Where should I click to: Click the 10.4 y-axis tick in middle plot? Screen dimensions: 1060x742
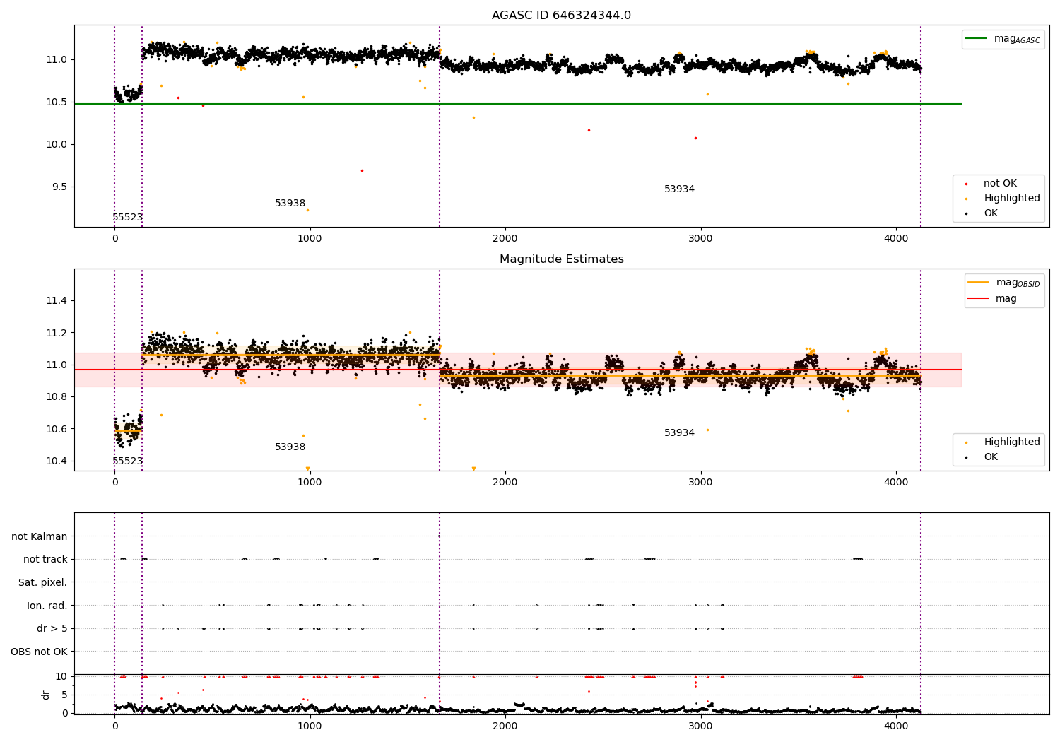tap(57, 461)
